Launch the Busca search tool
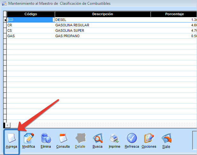 pyautogui.click(x=97, y=138)
